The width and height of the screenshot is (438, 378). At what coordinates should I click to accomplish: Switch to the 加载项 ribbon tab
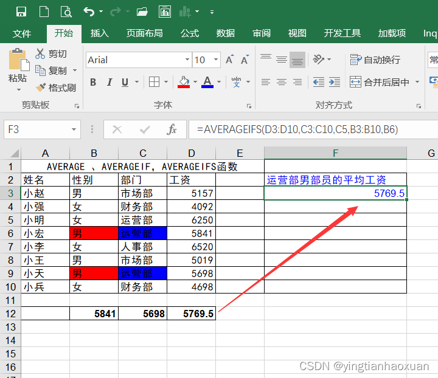pyautogui.click(x=392, y=33)
